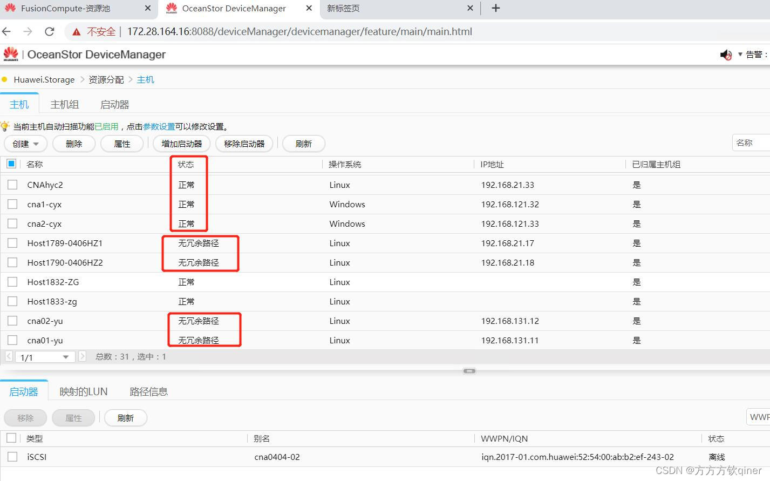Sort by WWPN/IQN column header
The height and width of the screenshot is (481, 770).
pos(505,438)
